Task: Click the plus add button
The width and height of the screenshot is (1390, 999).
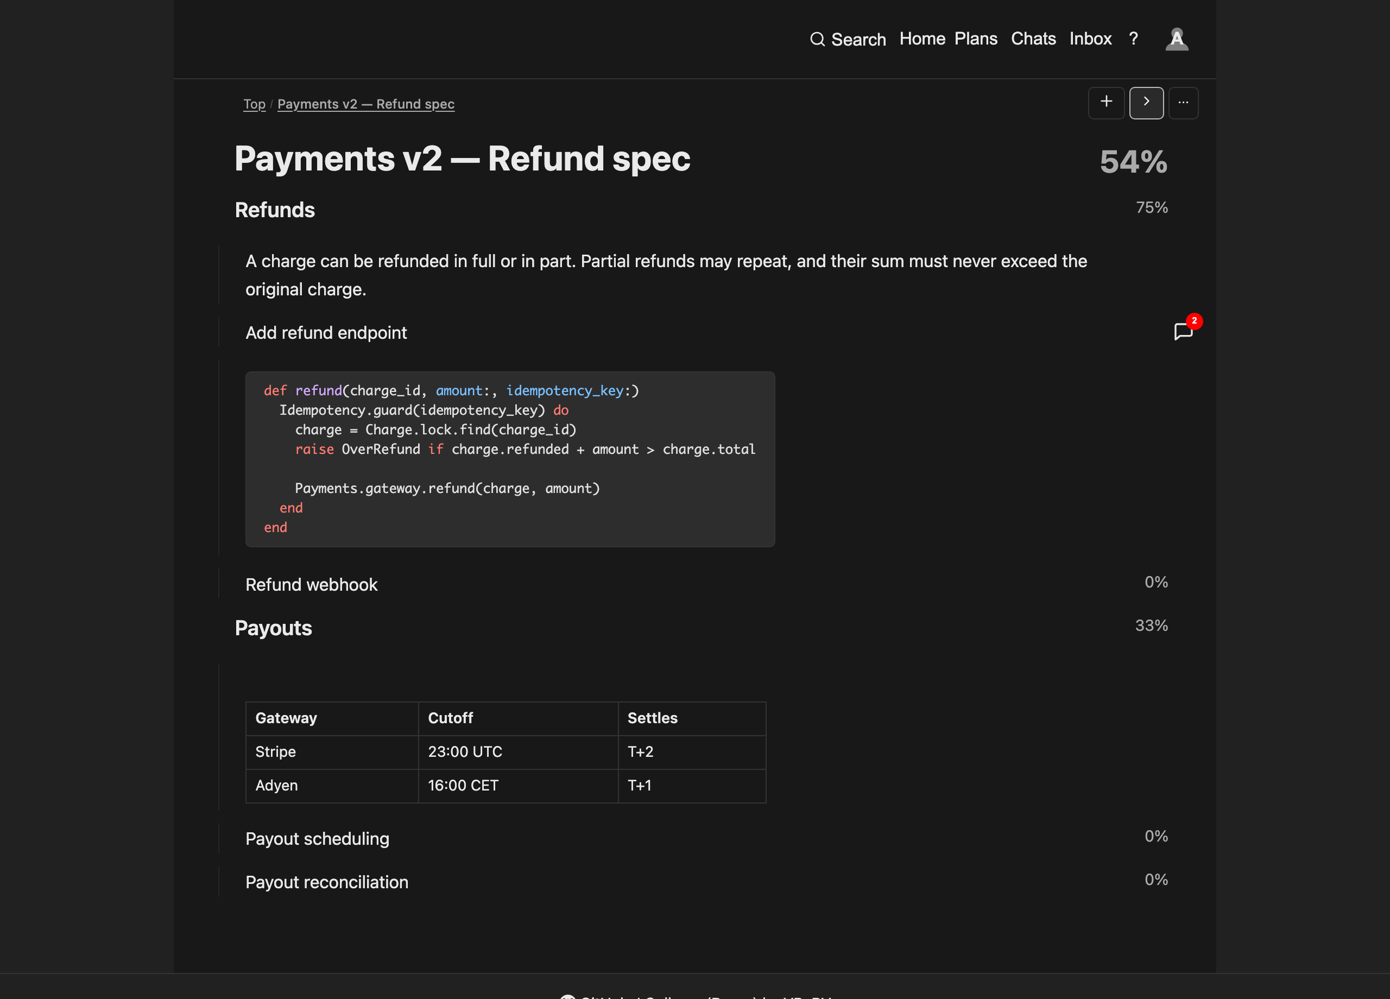Action: click(1105, 103)
